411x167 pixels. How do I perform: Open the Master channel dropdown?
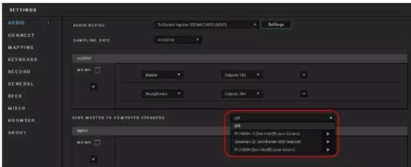point(162,75)
